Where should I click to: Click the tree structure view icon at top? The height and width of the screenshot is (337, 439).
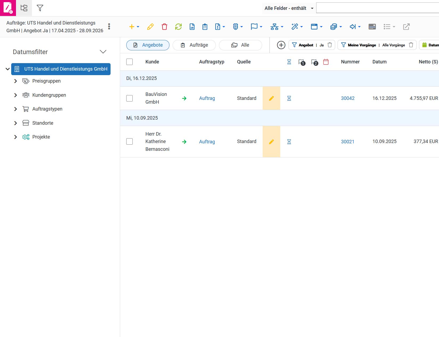[x=24, y=8]
